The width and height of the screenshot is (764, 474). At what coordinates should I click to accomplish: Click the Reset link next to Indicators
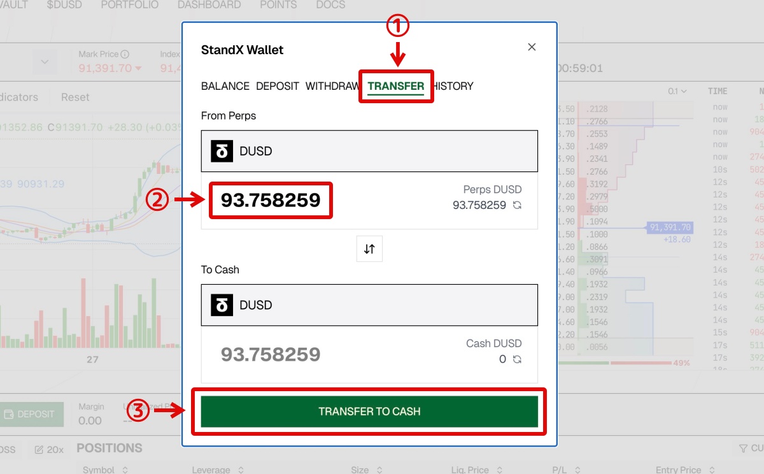tap(75, 97)
